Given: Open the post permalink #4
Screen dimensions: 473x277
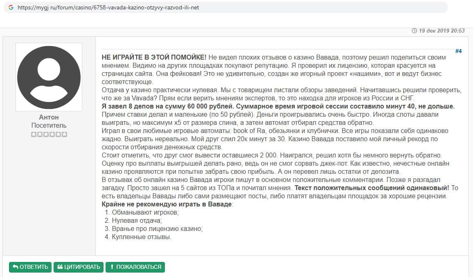Looking at the screenshot, I should [458, 51].
